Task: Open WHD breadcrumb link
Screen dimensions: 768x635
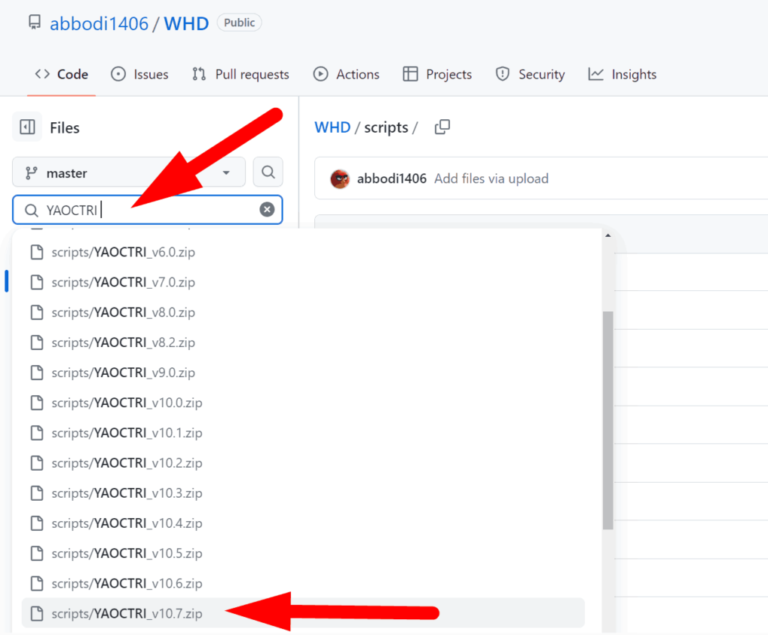Action: pos(332,127)
